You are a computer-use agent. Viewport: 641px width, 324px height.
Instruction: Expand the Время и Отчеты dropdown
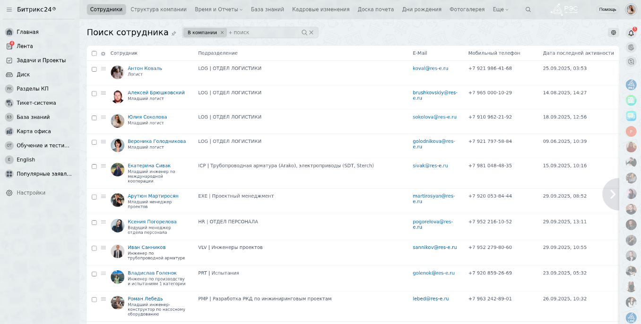(x=218, y=9)
